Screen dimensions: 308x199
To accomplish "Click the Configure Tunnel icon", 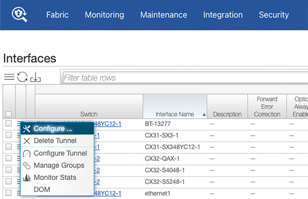I will 27,153.
